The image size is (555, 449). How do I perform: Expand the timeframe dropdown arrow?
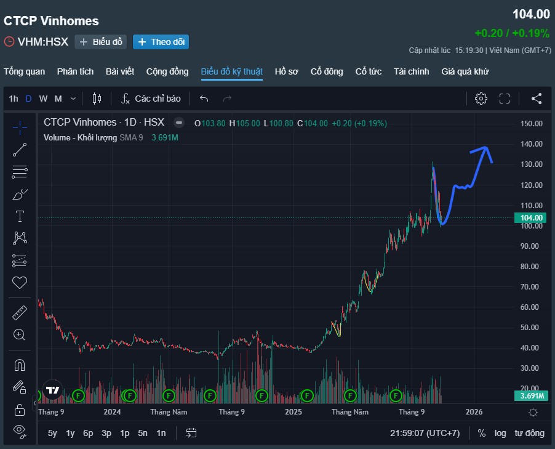pos(73,99)
